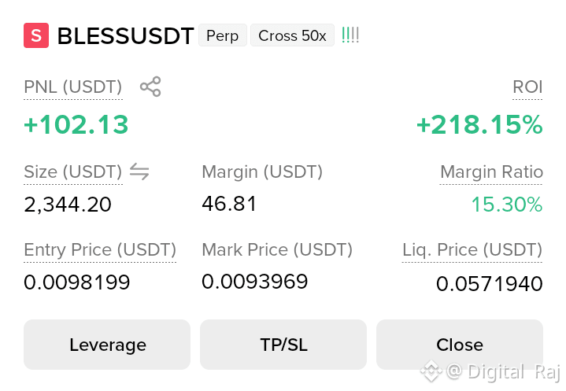Toggle size unit with swap arrows icon
Screen dimensions: 566x391
pos(139,172)
